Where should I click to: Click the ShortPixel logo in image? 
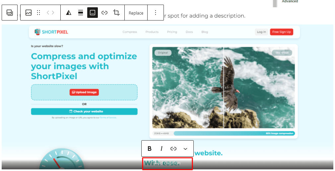51,32
